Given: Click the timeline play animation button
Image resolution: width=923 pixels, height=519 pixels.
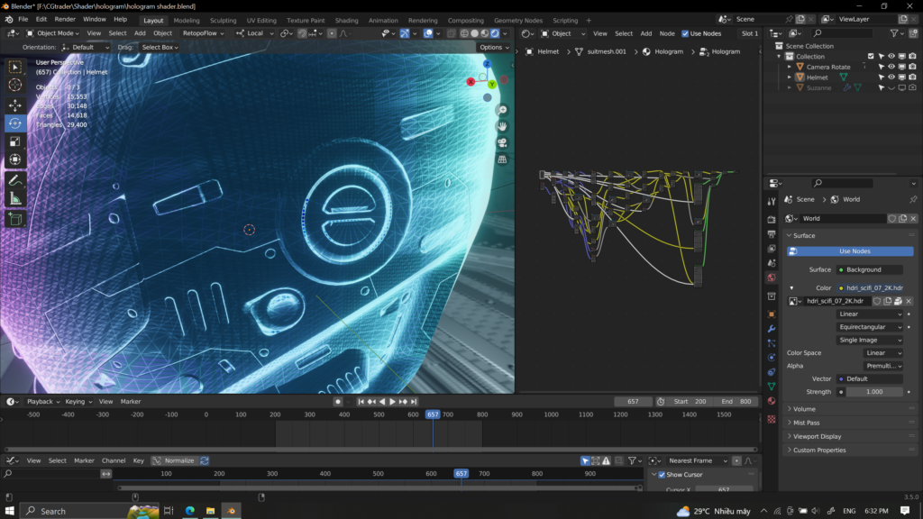Looking at the screenshot, I should 392,402.
